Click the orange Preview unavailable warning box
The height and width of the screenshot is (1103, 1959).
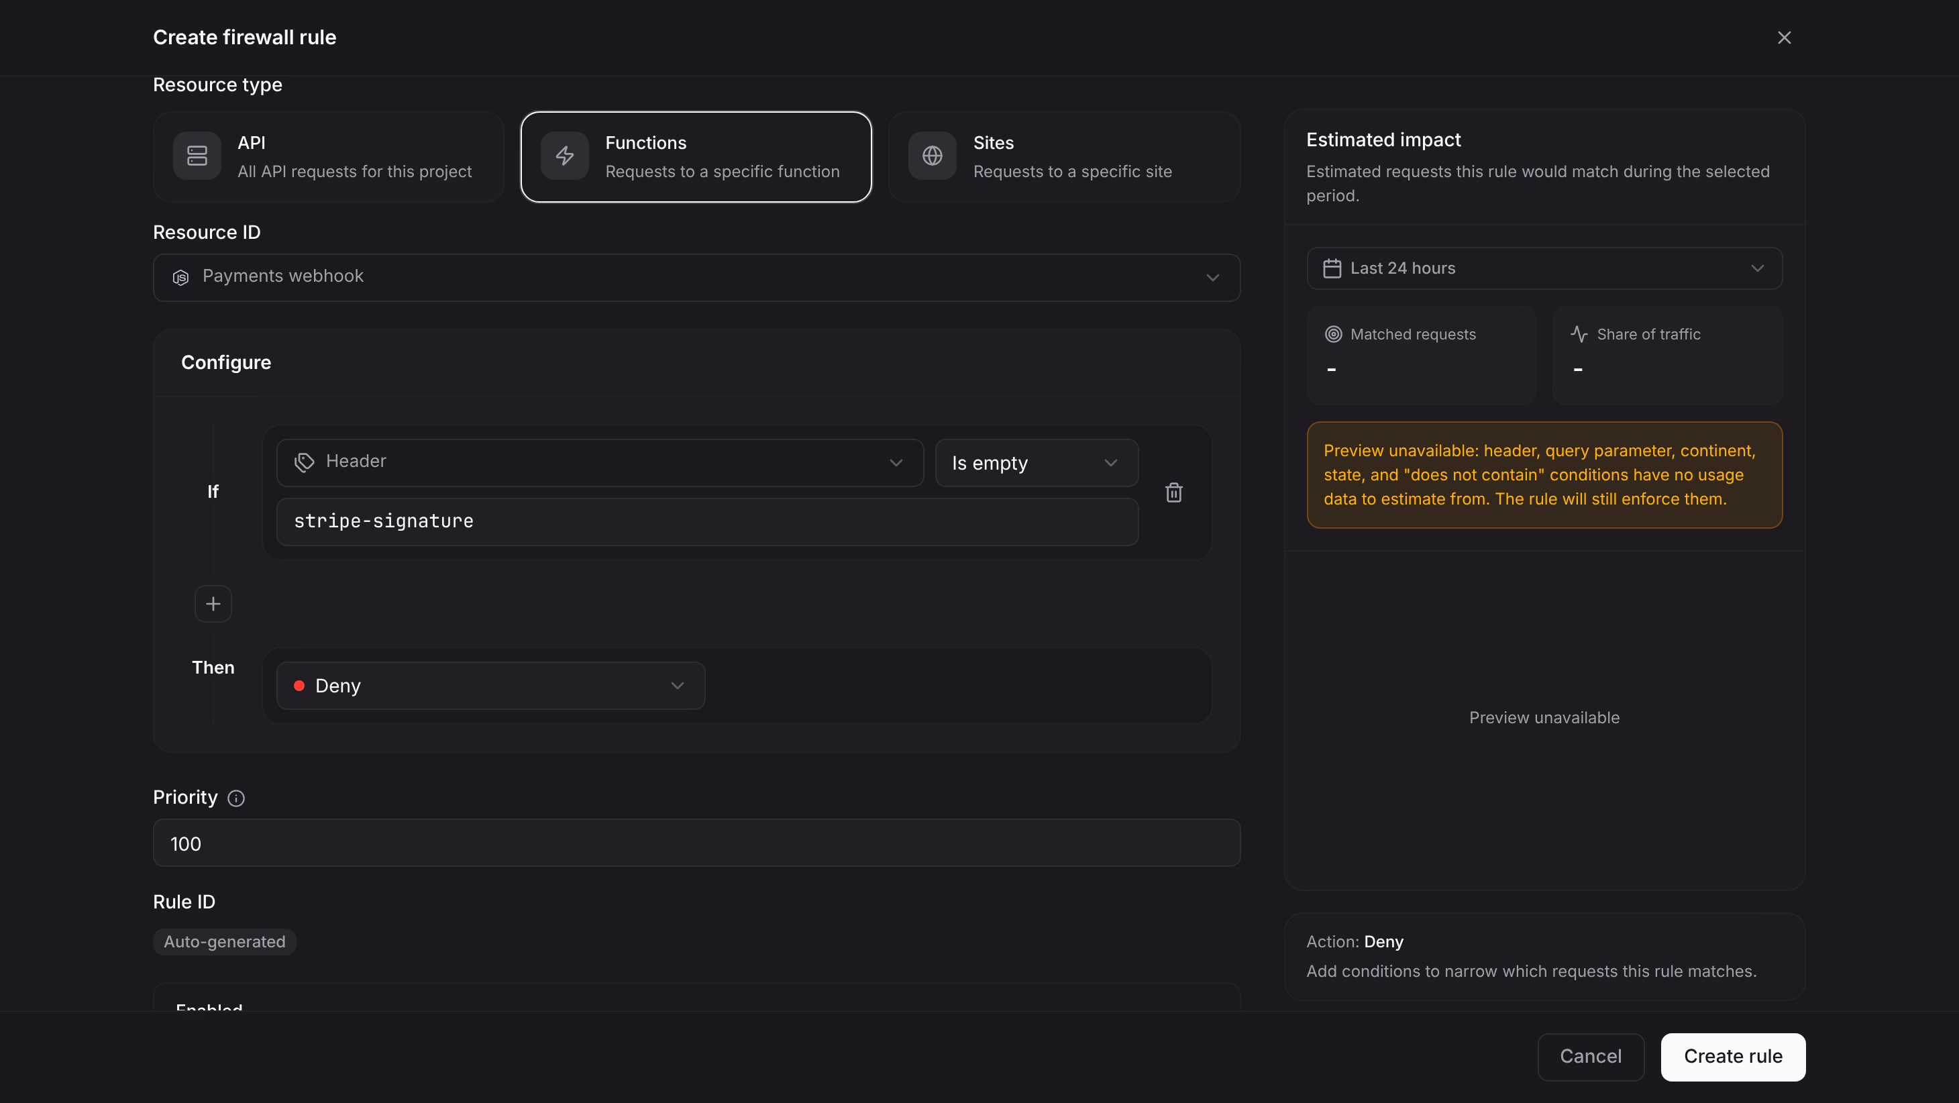click(x=1544, y=474)
